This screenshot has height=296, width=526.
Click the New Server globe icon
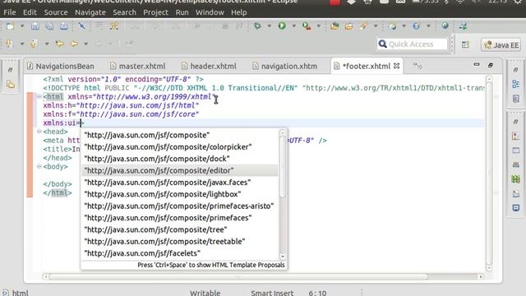[392, 26]
